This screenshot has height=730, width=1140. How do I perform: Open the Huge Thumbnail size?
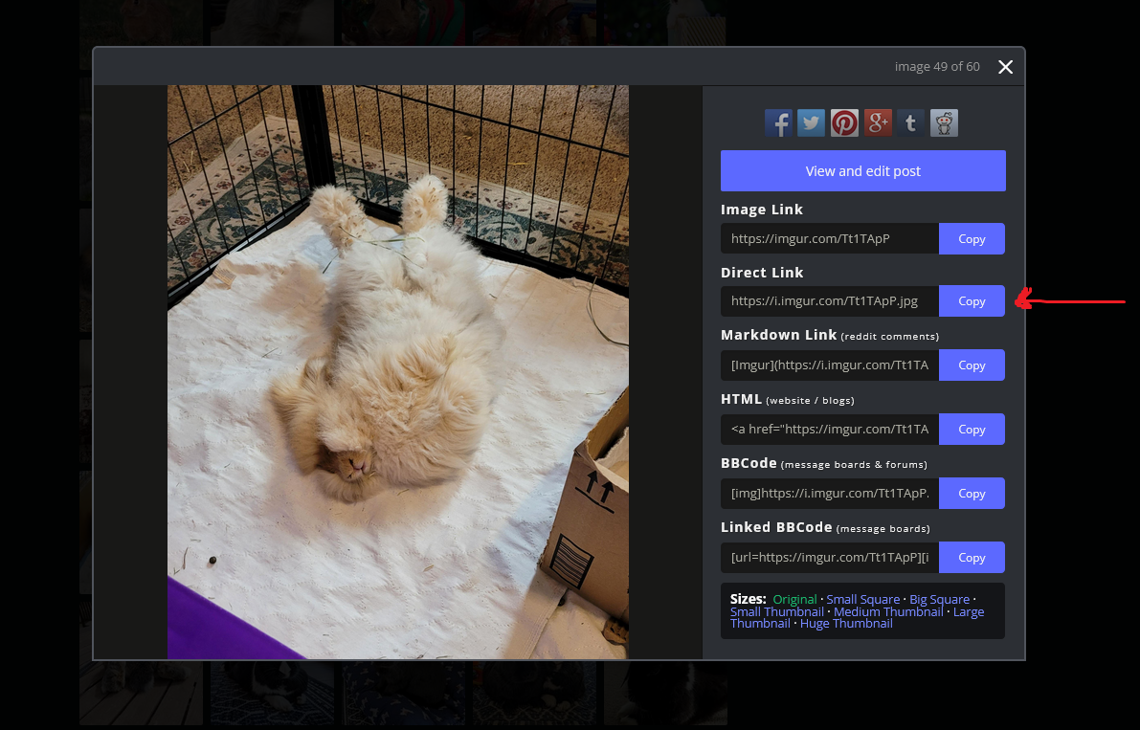[x=846, y=624]
